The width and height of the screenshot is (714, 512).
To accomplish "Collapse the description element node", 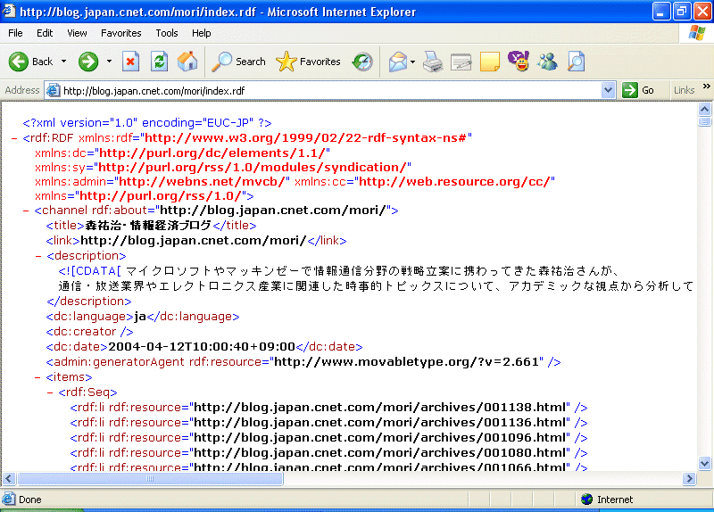I will (x=38, y=256).
